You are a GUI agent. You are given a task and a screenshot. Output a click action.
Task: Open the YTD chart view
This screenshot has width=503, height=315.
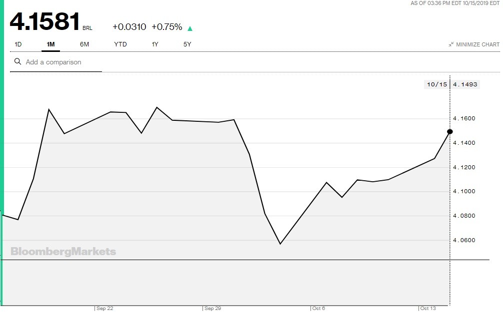[x=120, y=44]
